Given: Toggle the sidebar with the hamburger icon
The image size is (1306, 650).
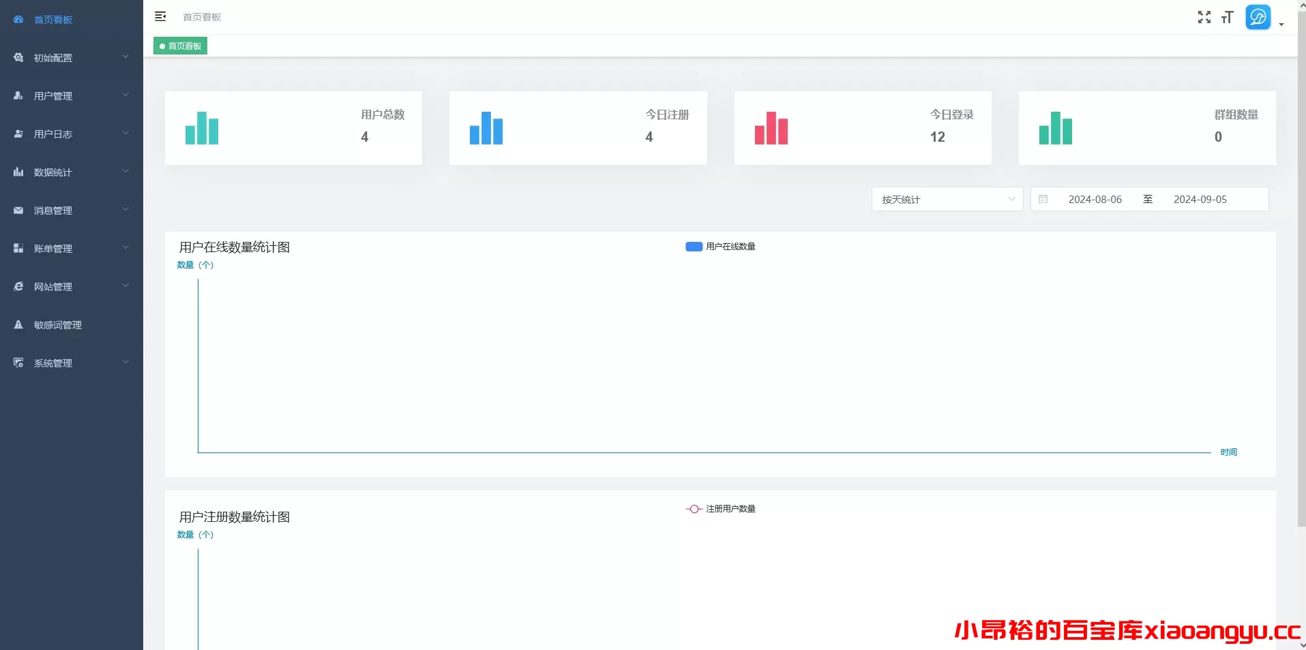Looking at the screenshot, I should 161,16.
